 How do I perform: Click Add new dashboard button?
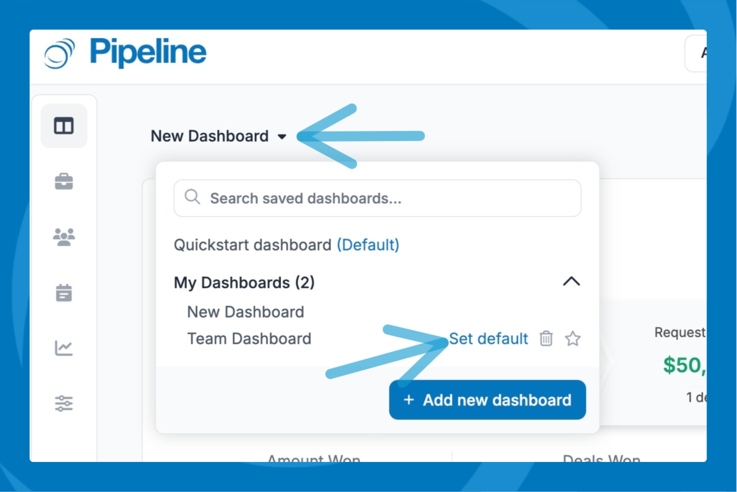[487, 400]
